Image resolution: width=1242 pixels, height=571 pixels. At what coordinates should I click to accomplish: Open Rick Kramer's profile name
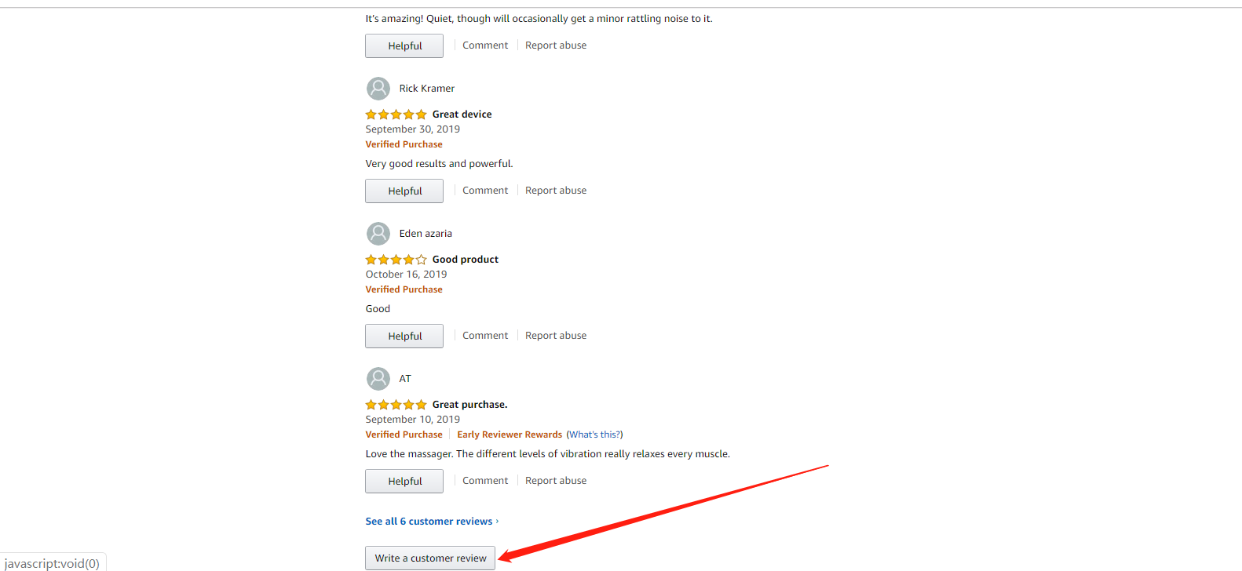[426, 89]
